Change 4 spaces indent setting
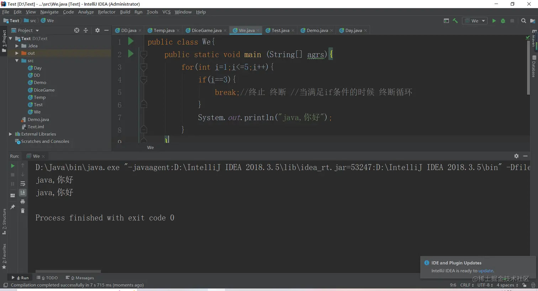The image size is (538, 291). (507, 285)
